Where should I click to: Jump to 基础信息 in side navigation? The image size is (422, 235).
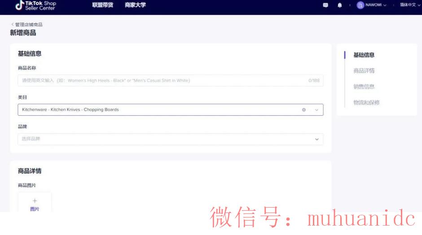364,55
